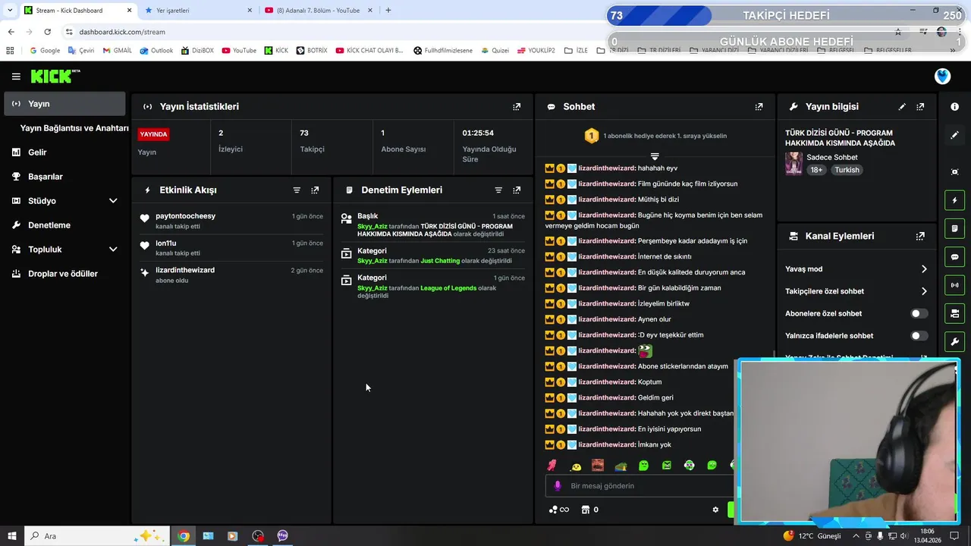
Task: Toggle the chat bubble panel button
Action: tap(955, 257)
